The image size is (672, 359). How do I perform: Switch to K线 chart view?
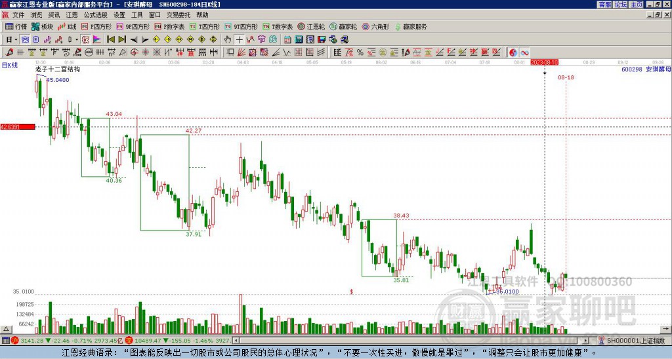click(x=66, y=26)
